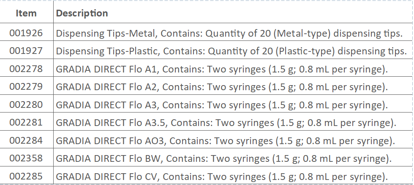
Task: Click the GRADIA DIRECT Flo A2 description
Action: (x=222, y=87)
